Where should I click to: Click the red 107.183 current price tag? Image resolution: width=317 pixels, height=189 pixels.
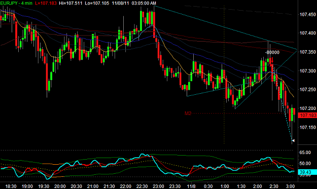pos(308,116)
